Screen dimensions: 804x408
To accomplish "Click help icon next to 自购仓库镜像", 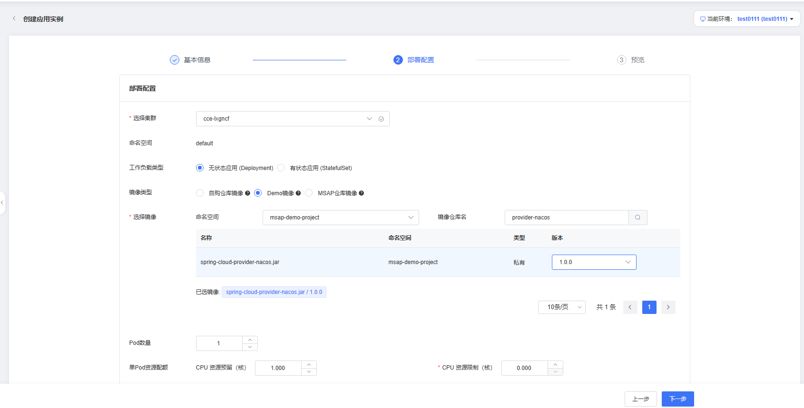I will (x=247, y=193).
